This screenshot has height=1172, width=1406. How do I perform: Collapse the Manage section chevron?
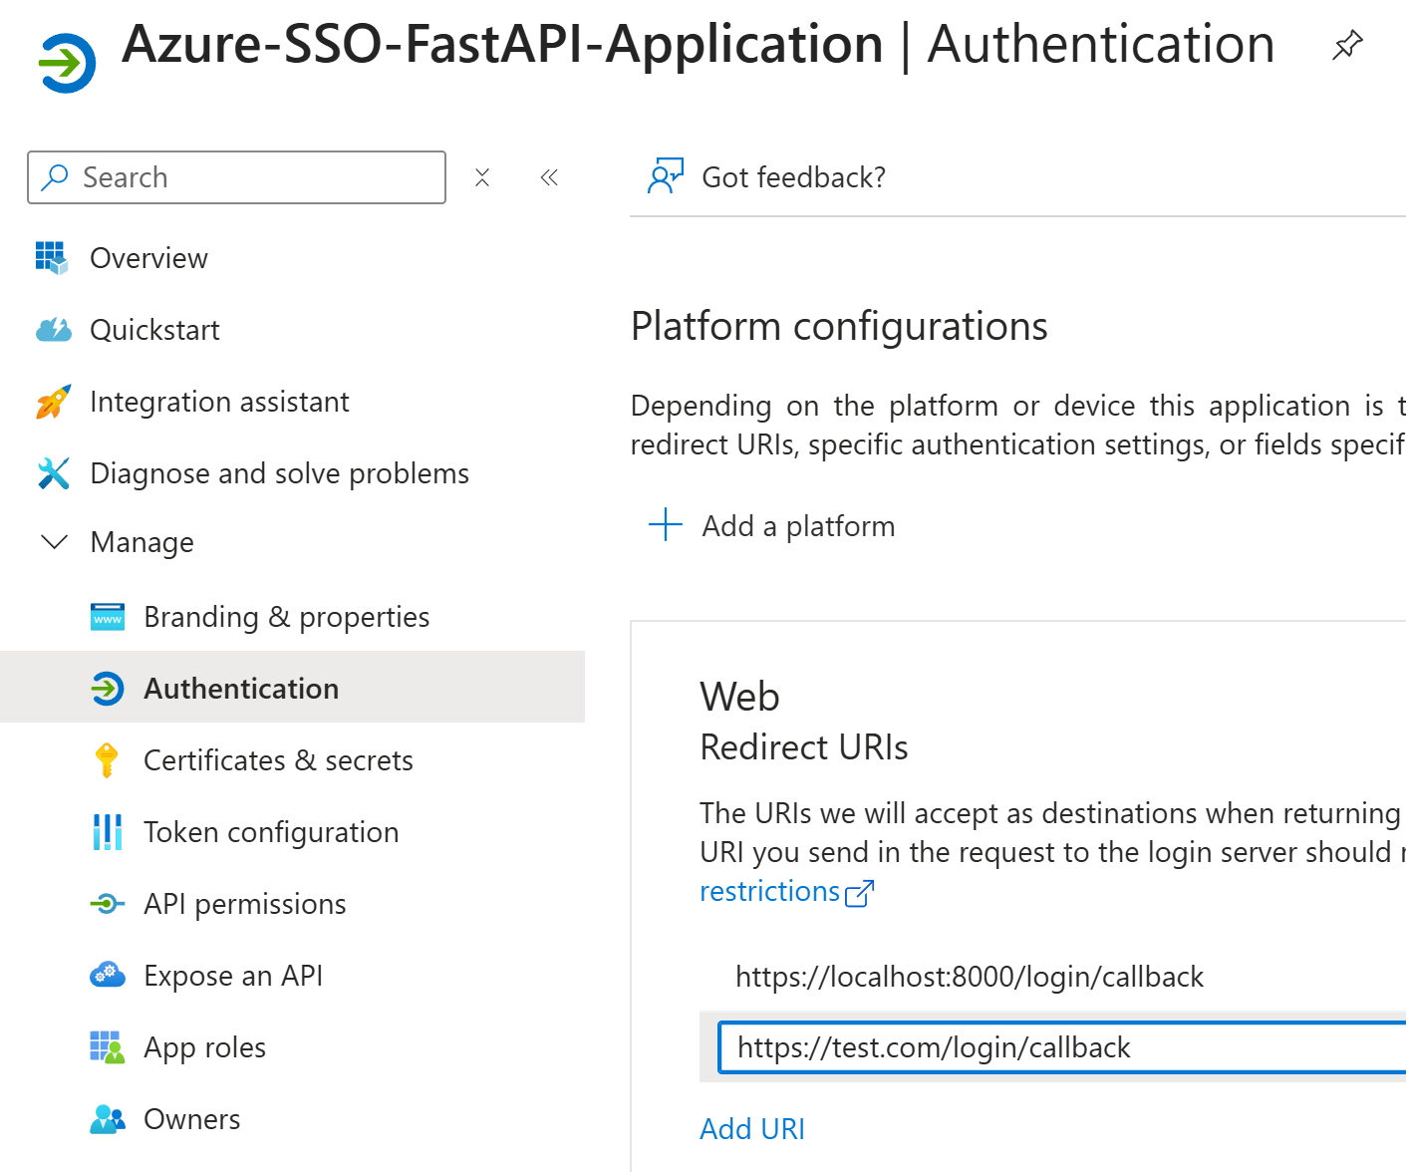click(x=54, y=542)
